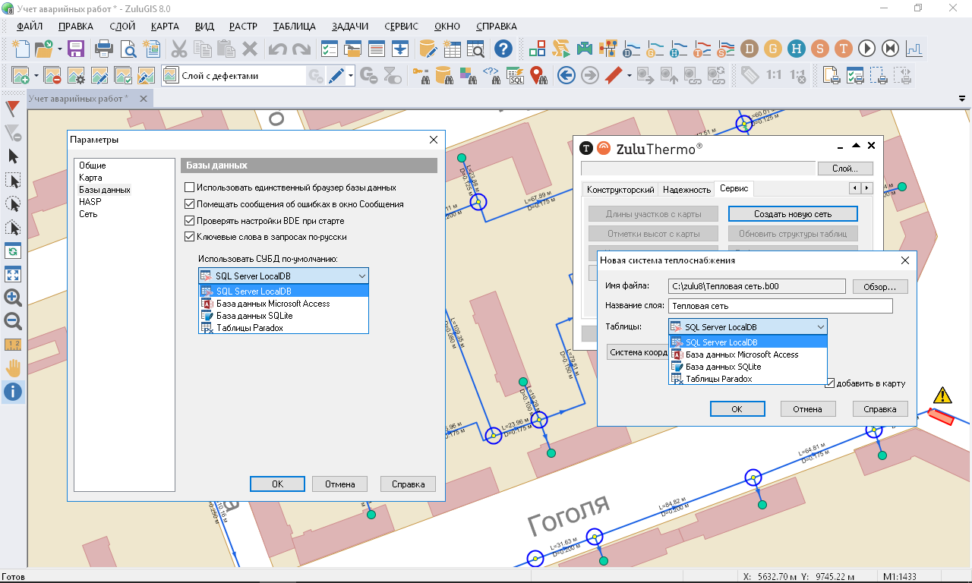Switch to the Надежность tab
Image resolution: width=972 pixels, height=583 pixels.
686,189
